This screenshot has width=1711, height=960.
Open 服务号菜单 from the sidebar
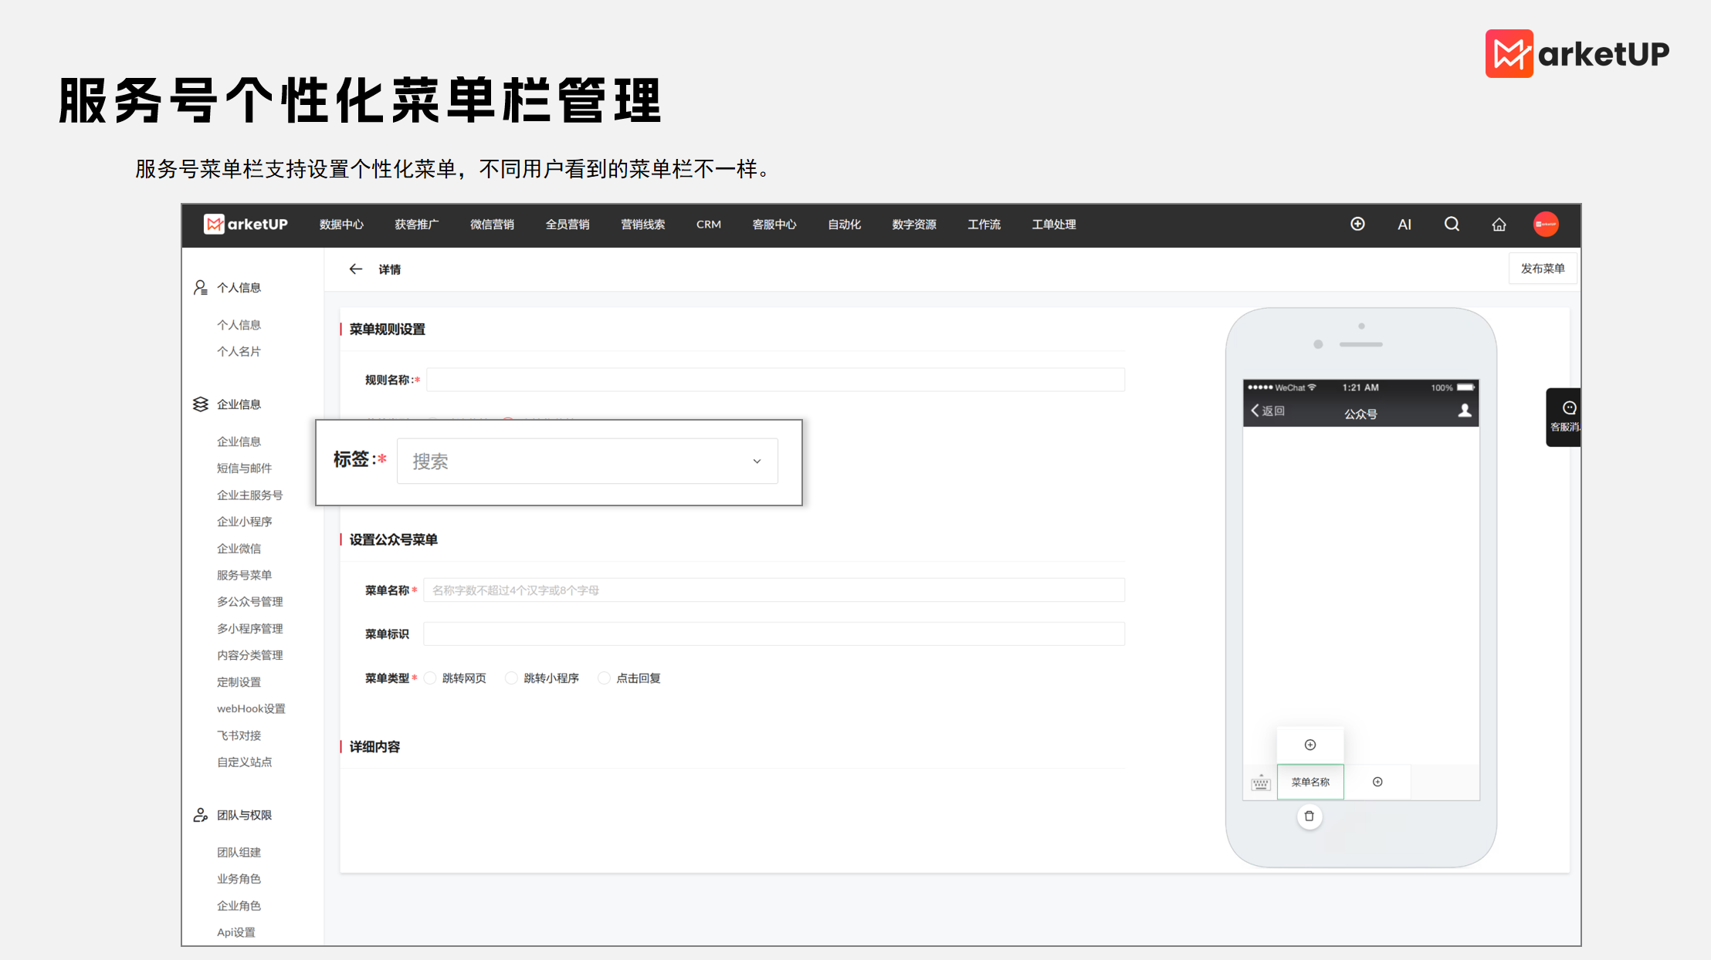[x=243, y=575]
